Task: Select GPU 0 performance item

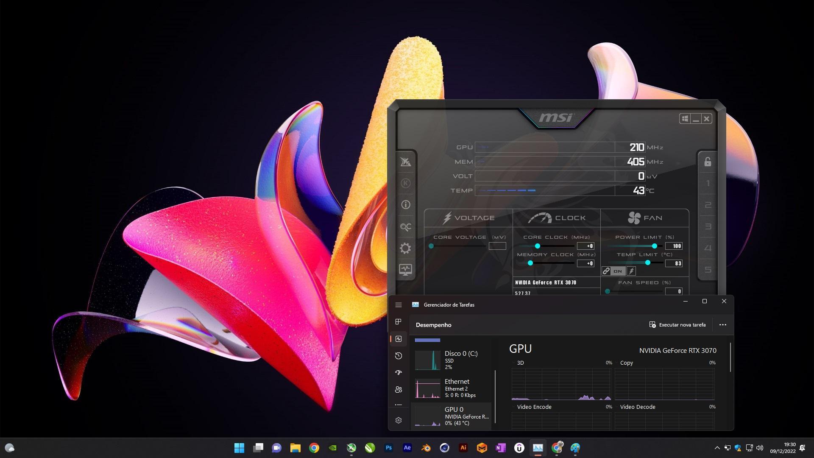Action: pos(451,416)
